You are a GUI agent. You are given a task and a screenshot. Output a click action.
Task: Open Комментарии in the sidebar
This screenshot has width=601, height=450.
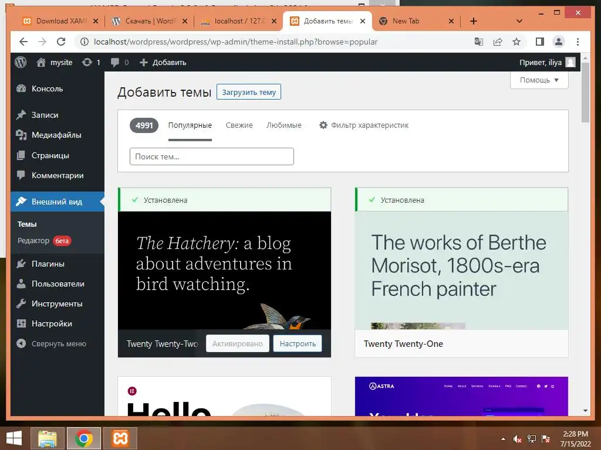58,175
